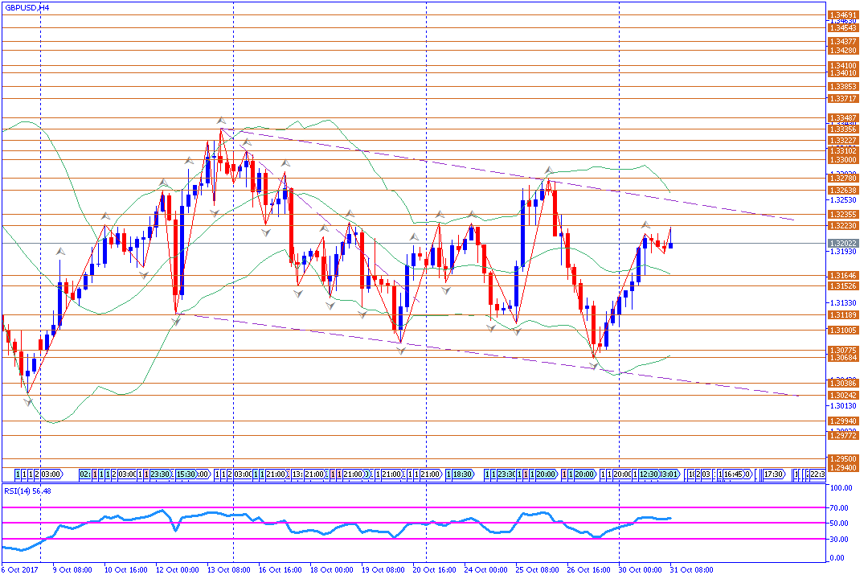The width and height of the screenshot is (868, 579).
Task: Click the 16:45 event marker on timeline
Action: [x=736, y=474]
